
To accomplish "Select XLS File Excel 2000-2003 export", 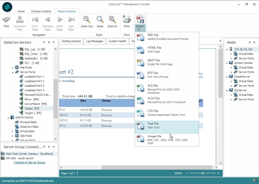I will pyautogui.click(x=167, y=89).
